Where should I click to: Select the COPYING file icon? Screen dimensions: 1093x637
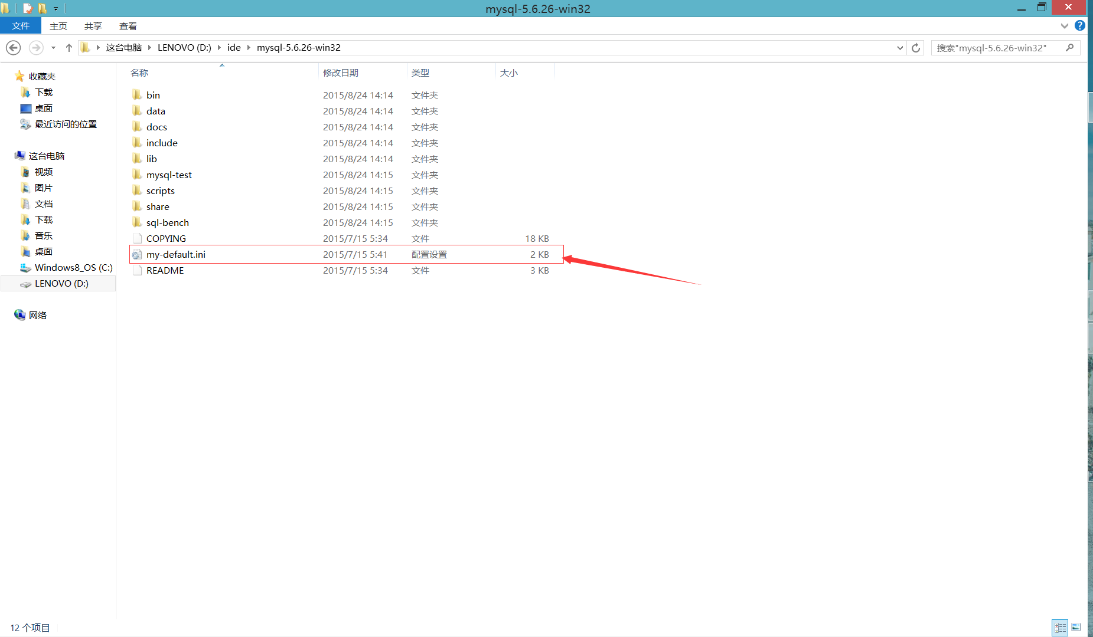pyautogui.click(x=137, y=238)
